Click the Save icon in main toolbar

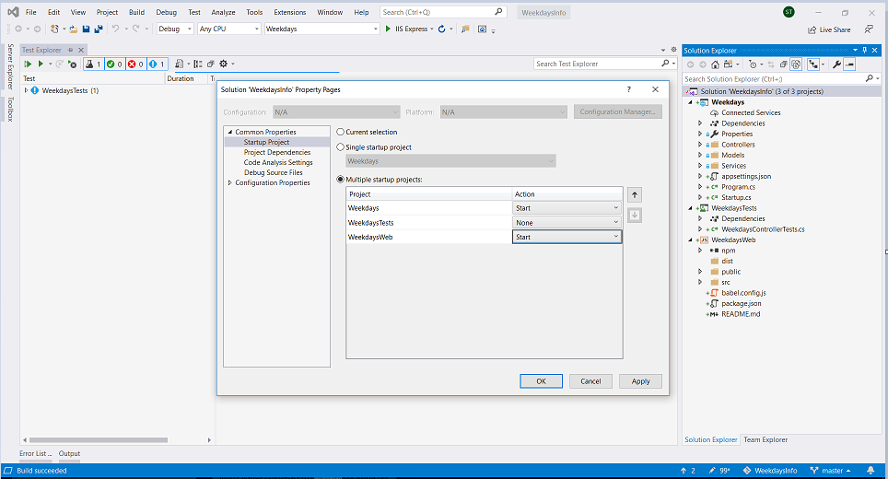[x=86, y=29]
